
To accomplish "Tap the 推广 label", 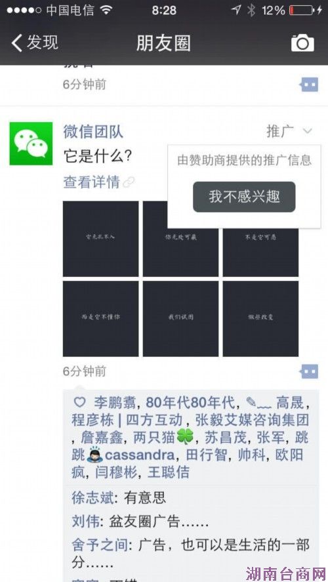I will click(x=280, y=131).
